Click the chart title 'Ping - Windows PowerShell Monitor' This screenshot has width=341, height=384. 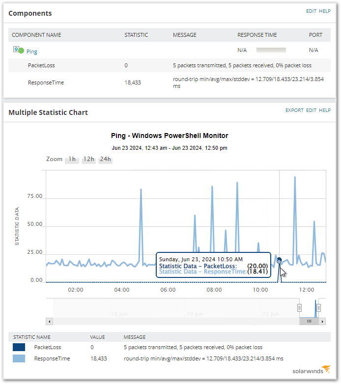(170, 136)
